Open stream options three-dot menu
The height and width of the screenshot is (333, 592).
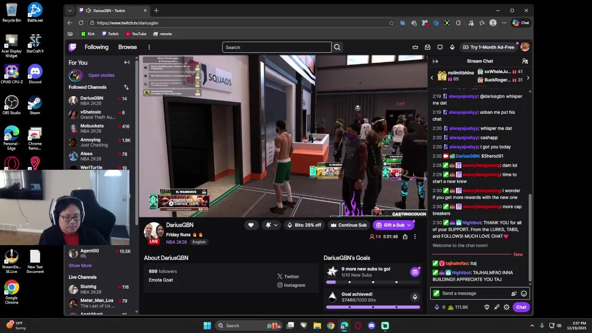[415, 236]
